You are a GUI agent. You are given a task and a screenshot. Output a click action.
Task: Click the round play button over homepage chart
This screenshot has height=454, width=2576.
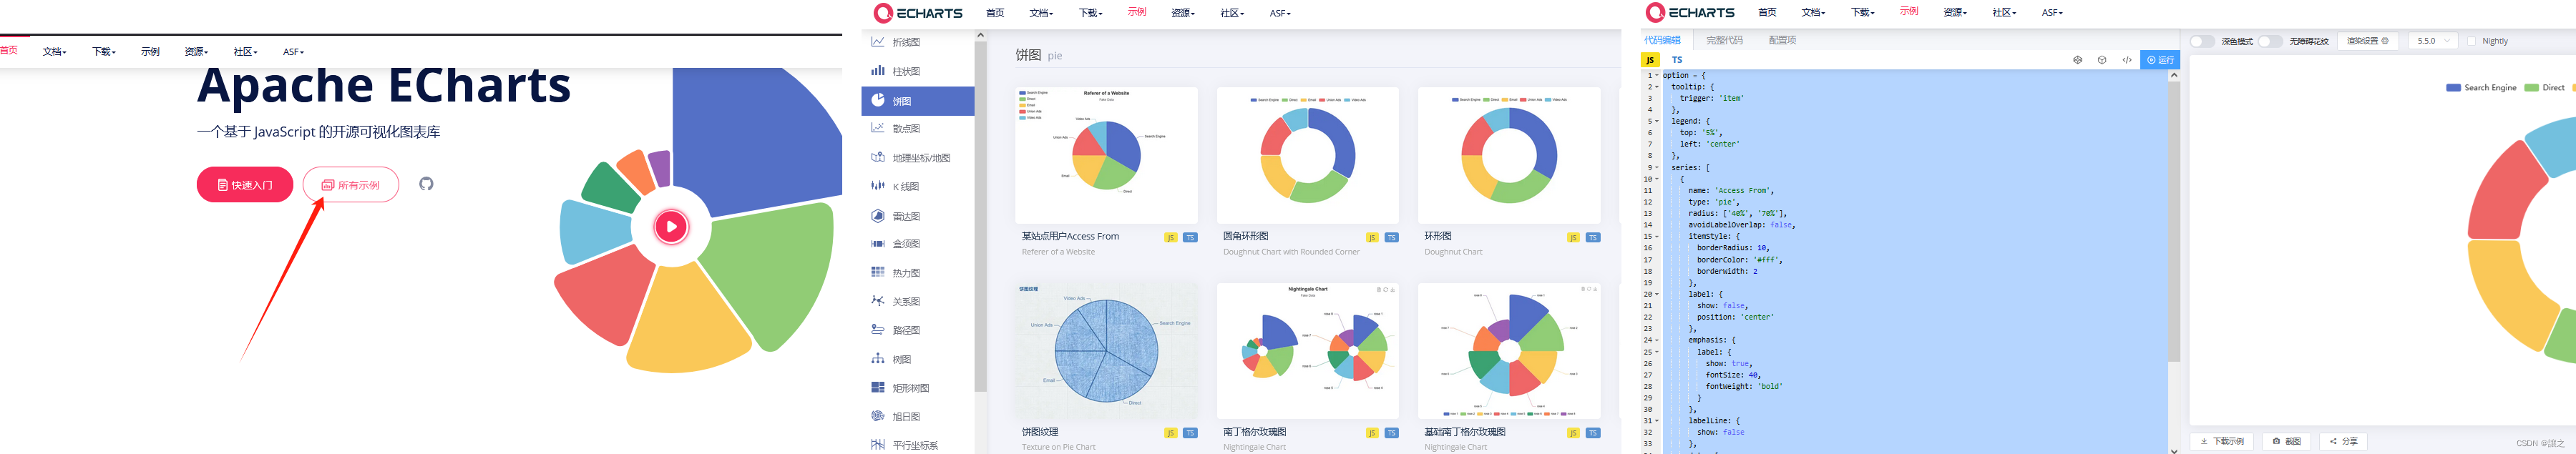[x=671, y=227]
